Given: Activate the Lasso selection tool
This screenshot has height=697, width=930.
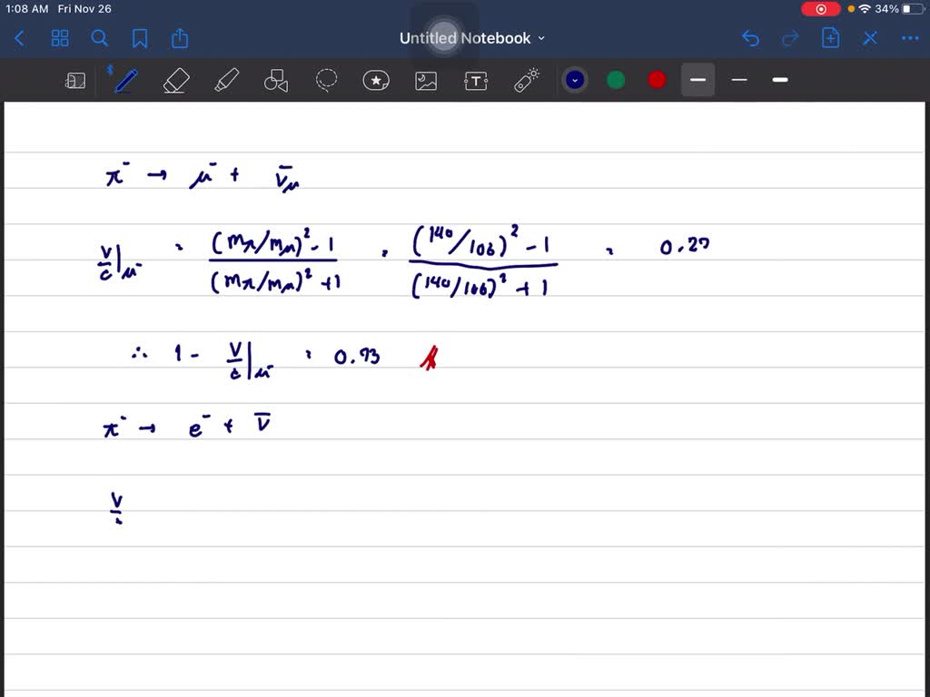Looking at the screenshot, I should tap(326, 80).
